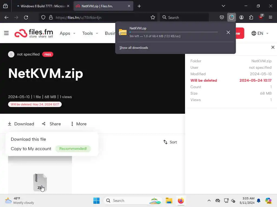Click the Recommended! label
The height and width of the screenshot is (207, 277).
coord(73,149)
